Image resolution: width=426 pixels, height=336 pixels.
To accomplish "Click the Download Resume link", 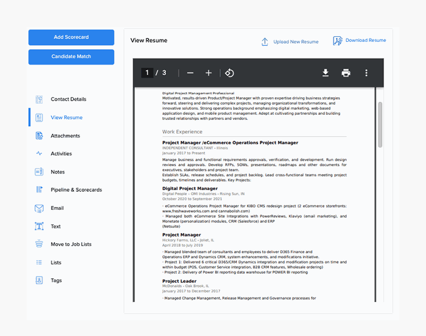I will [x=366, y=40].
